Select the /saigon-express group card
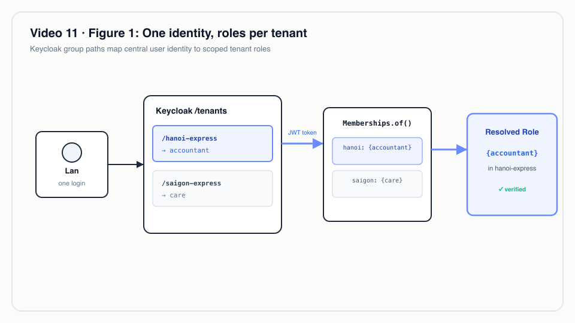The height and width of the screenshot is (323, 575). coord(213,188)
